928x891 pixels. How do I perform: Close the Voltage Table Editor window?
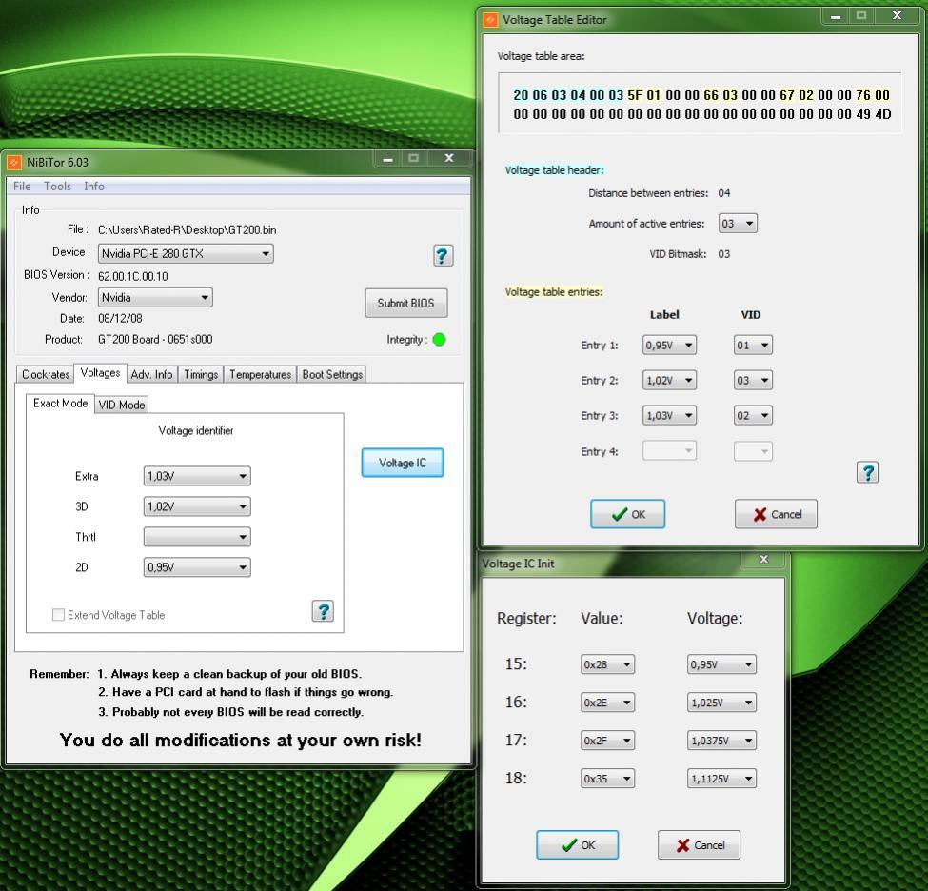coord(898,16)
